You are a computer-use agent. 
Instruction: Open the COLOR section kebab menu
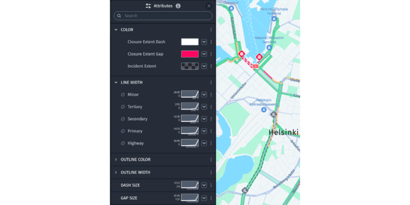point(211,30)
